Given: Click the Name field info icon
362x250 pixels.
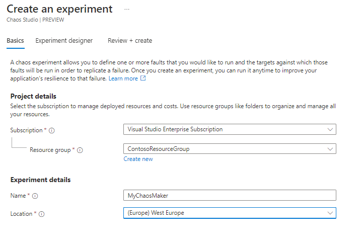Looking at the screenshot, I should click(35, 196).
